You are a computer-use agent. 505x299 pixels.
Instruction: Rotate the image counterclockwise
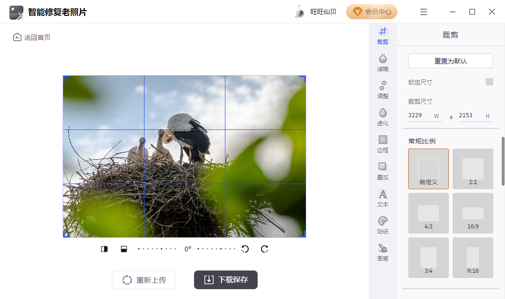pos(245,249)
